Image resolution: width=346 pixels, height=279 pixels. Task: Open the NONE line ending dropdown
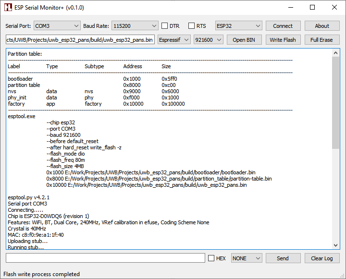point(247,258)
